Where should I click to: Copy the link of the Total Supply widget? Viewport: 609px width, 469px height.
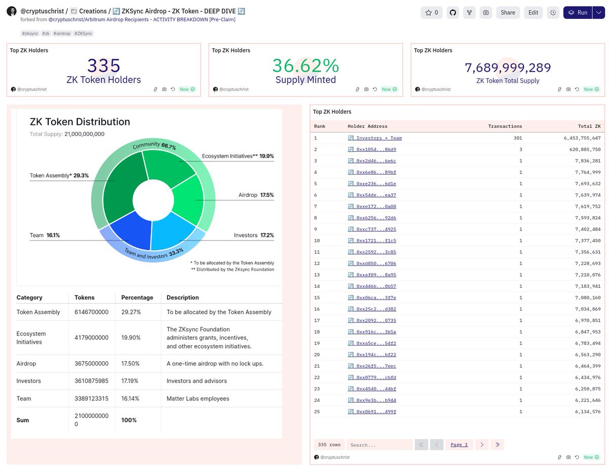tap(560, 89)
